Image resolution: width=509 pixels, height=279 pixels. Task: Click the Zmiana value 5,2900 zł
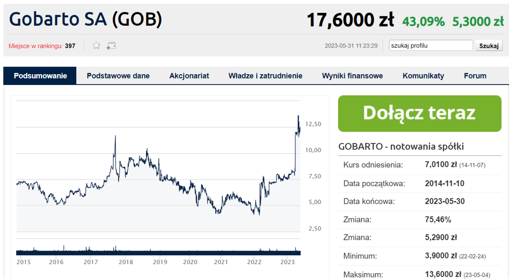440,238
